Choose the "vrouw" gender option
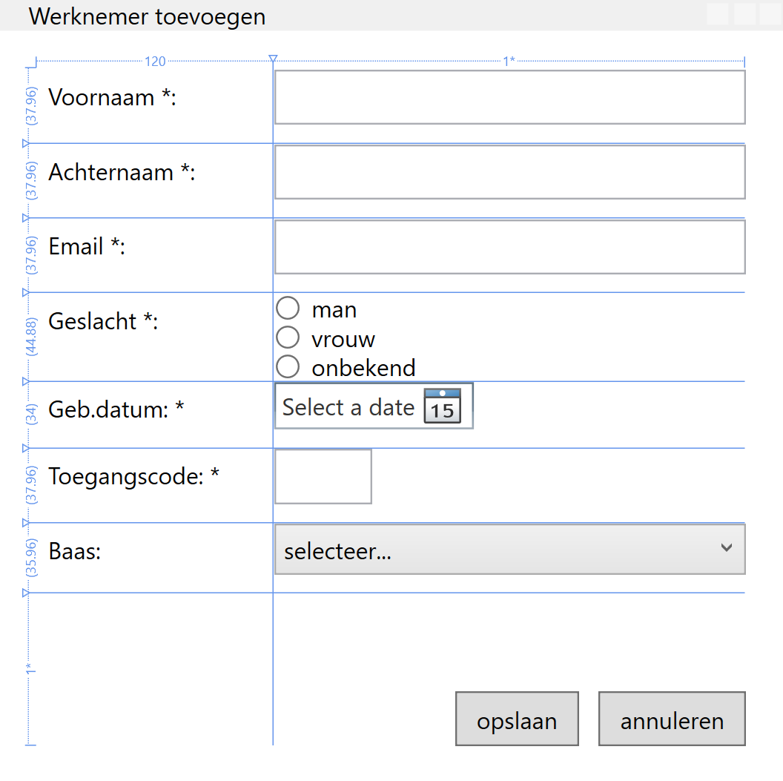Image resolution: width=783 pixels, height=781 pixels. [287, 337]
